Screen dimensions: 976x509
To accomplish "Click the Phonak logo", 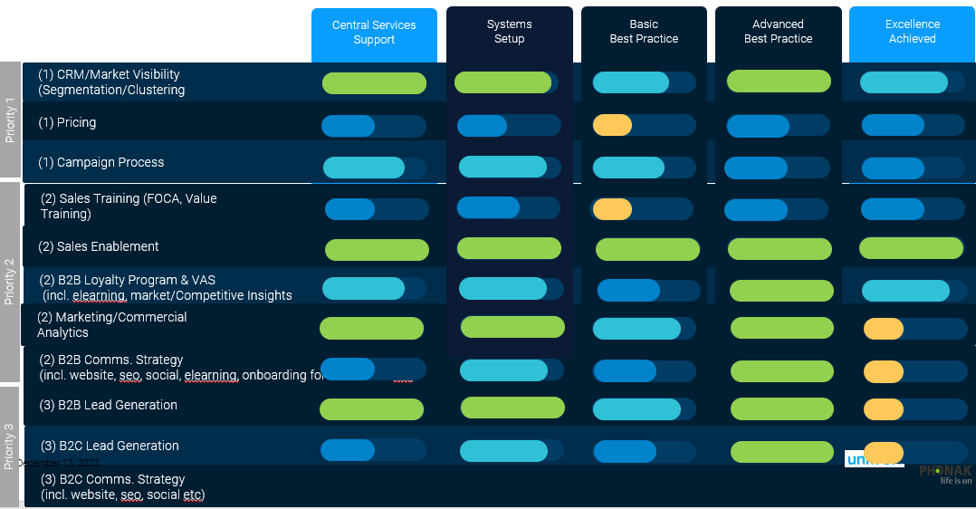I will [x=945, y=475].
